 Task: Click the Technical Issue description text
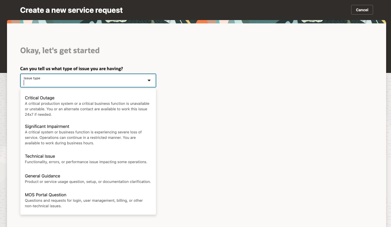[x=86, y=162]
